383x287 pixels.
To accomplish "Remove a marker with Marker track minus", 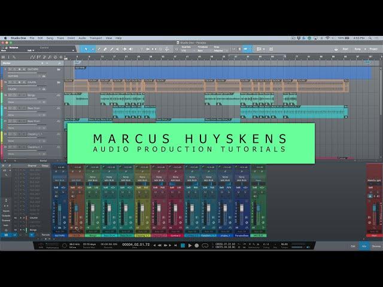I will pyautogui.click(x=47, y=63).
